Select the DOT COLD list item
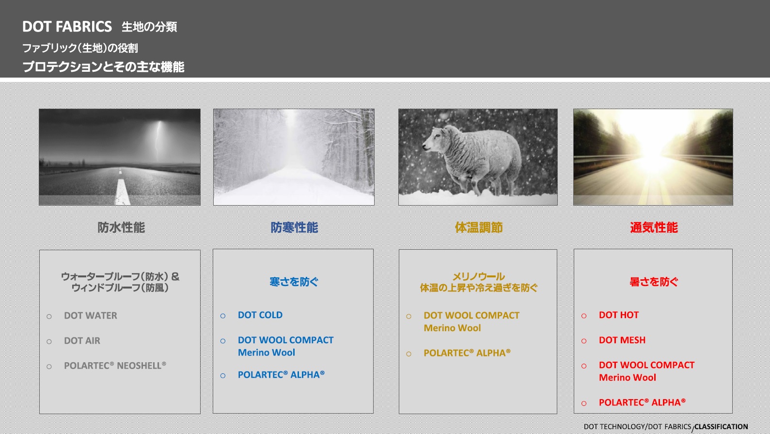770x434 pixels. pos(260,315)
